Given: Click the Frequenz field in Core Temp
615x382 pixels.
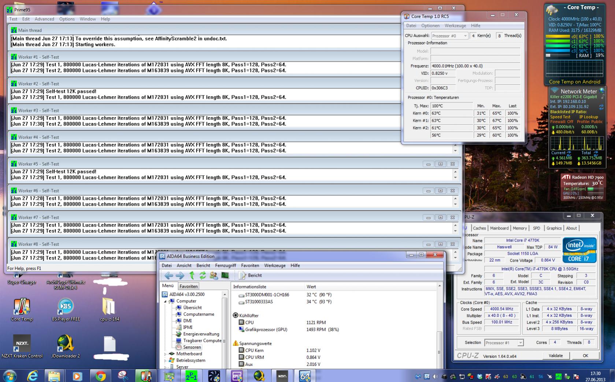Looking at the screenshot, I should pyautogui.click(x=475, y=66).
